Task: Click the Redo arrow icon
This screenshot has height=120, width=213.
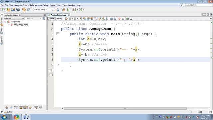Action: [29, 10]
